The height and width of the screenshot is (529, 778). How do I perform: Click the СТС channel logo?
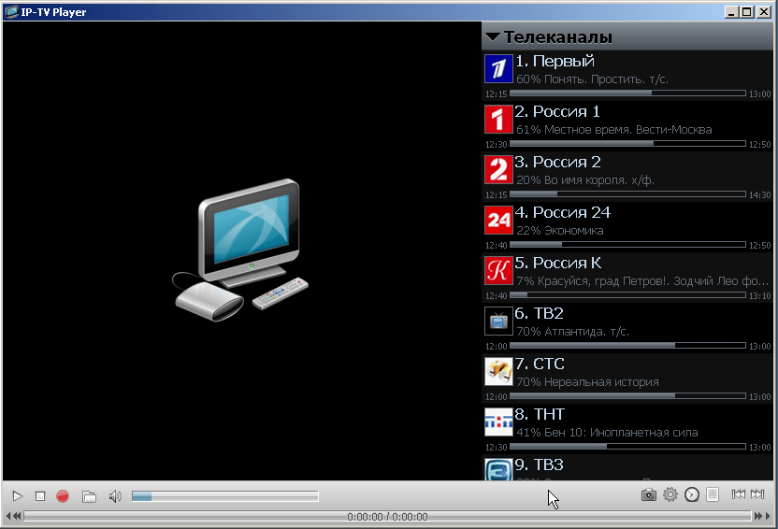498,371
